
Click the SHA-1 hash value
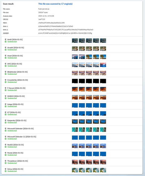pyautogui.click(x=56, y=26)
